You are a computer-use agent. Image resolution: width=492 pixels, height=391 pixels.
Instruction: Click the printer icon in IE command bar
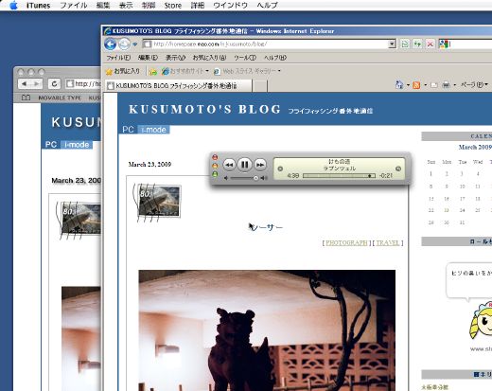pos(446,84)
